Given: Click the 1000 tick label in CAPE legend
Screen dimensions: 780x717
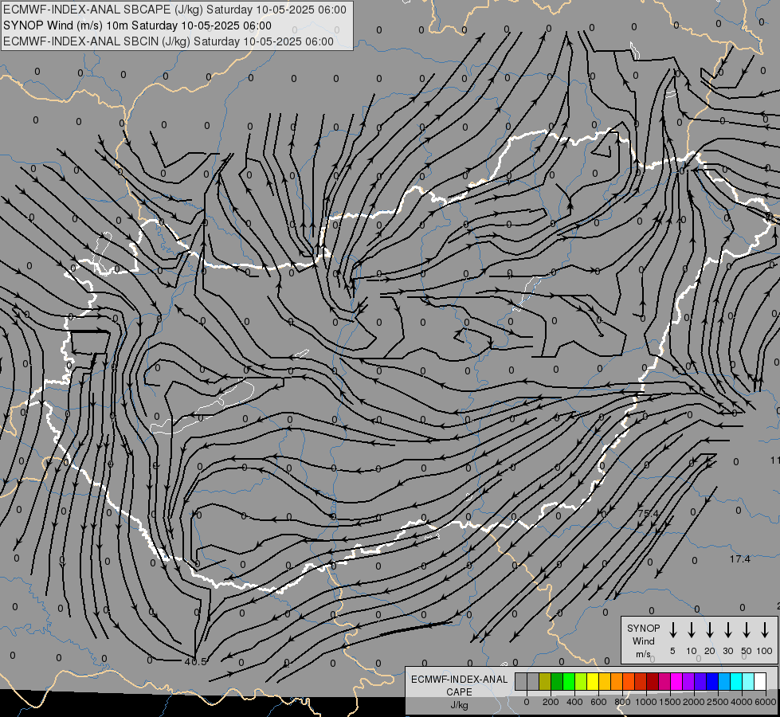Looking at the screenshot, I should (646, 702).
